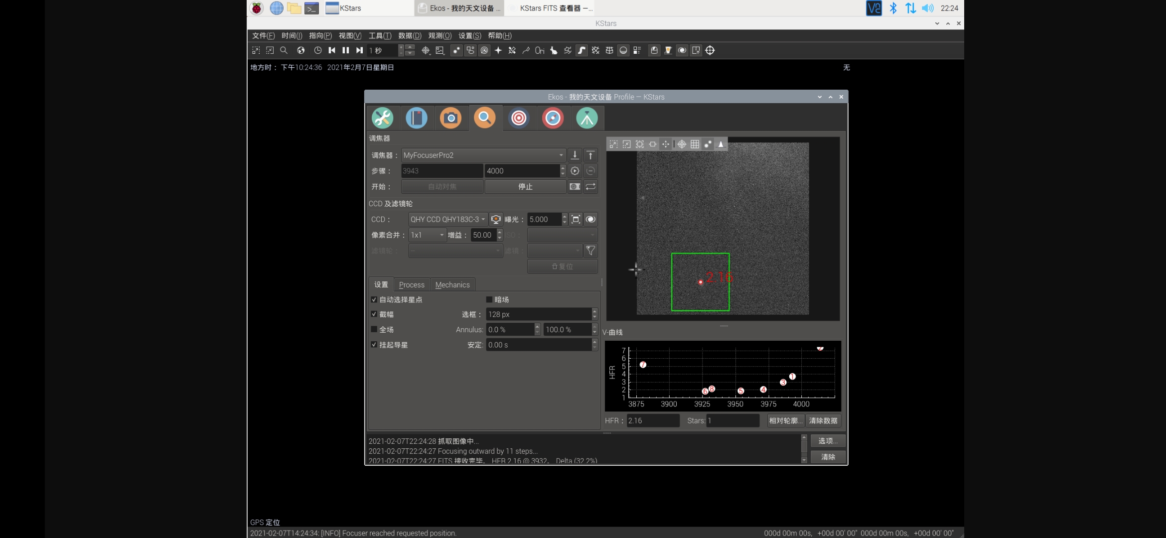The height and width of the screenshot is (538, 1166).
Task: Click the 相对轮廓 button
Action: [785, 420]
